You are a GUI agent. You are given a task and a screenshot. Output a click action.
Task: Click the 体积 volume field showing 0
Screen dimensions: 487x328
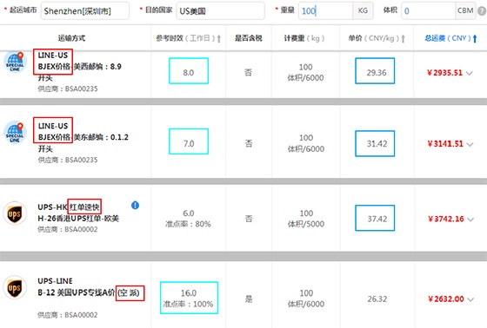[428, 11]
